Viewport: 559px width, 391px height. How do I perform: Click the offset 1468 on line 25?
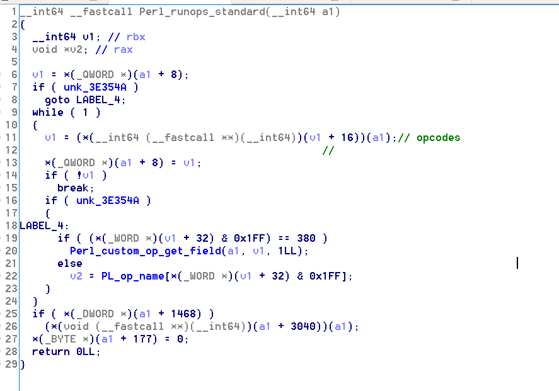pyautogui.click(x=183, y=314)
